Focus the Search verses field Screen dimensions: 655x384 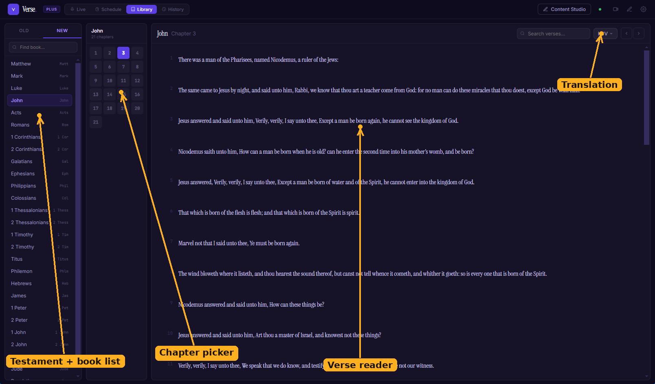tap(554, 33)
